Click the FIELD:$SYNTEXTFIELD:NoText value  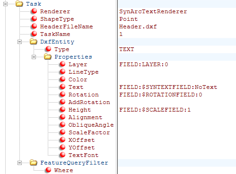pyautogui.click(x=168, y=87)
